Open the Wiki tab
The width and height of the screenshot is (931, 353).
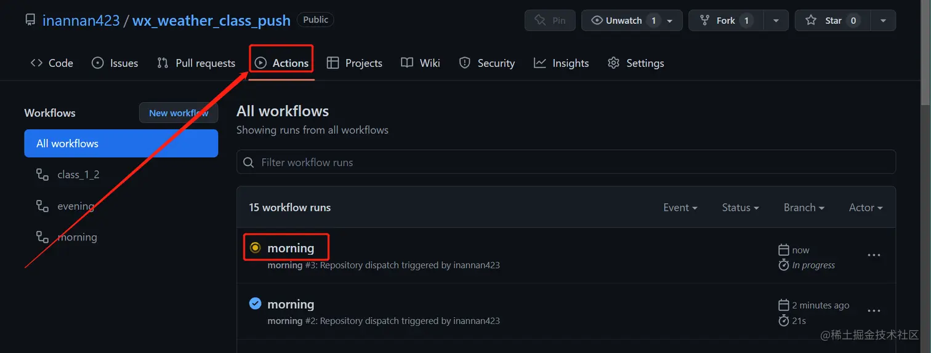[x=420, y=63]
